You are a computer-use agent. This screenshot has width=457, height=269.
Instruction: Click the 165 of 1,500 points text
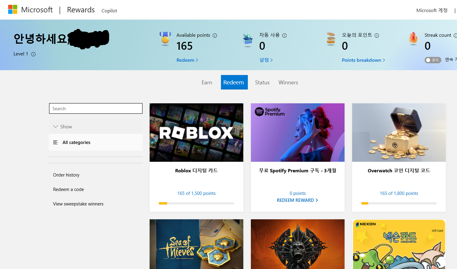pyautogui.click(x=196, y=193)
